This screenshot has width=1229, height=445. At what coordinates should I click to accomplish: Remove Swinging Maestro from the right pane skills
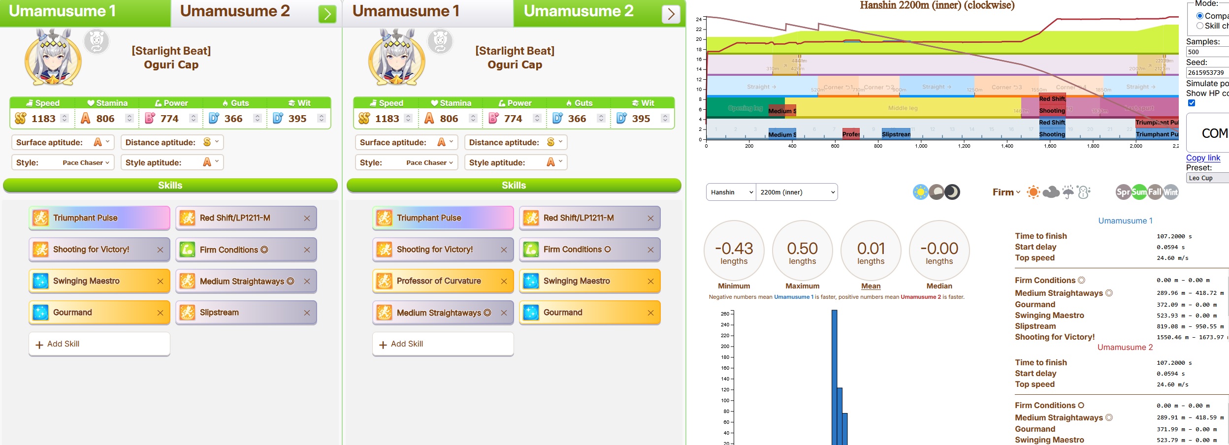click(650, 282)
